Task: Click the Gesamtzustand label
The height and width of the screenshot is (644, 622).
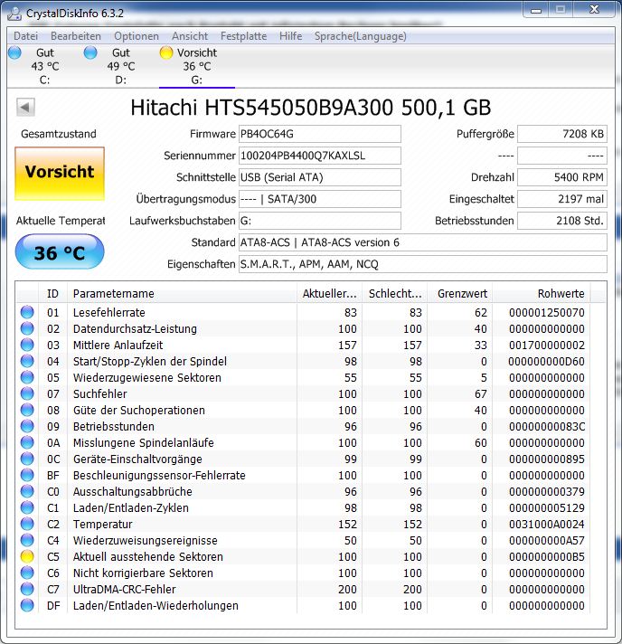Action: tap(59, 134)
